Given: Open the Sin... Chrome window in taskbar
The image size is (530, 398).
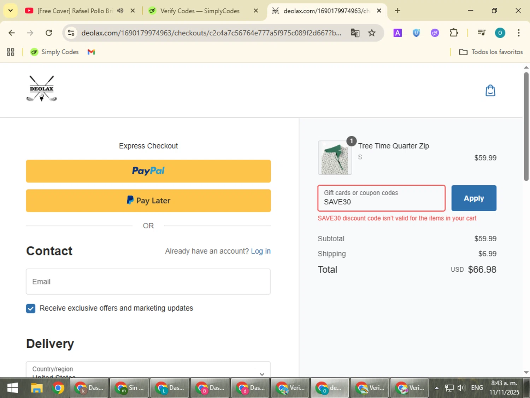Looking at the screenshot, I should (x=129, y=388).
